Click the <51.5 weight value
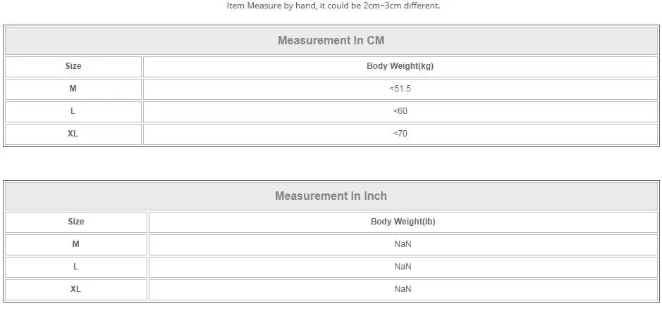Screen dimensions: 662x311 [400, 89]
